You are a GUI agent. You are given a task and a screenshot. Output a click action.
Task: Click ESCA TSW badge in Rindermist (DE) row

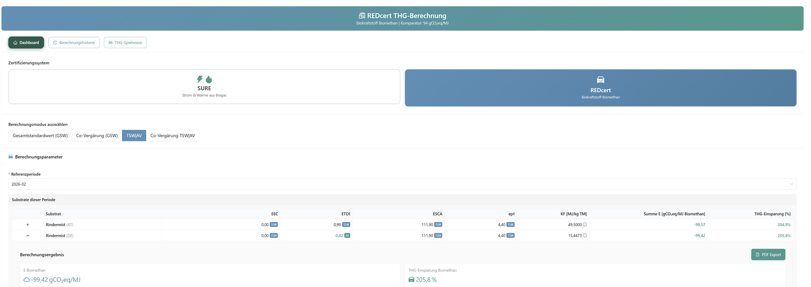438,236
